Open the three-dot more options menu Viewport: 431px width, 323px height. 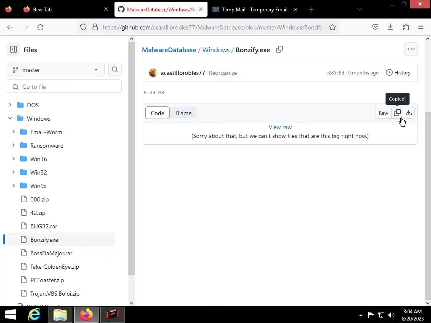(x=411, y=49)
